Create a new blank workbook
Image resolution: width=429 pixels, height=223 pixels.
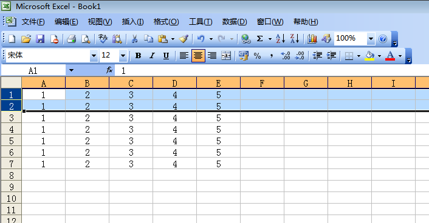12,39
